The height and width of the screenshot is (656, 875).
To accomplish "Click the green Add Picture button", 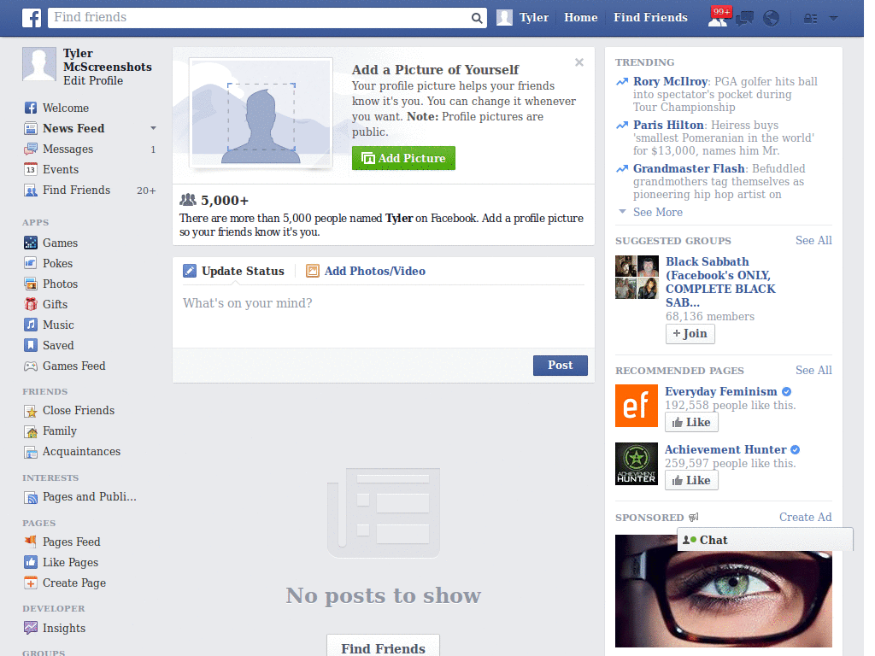I will click(x=403, y=158).
